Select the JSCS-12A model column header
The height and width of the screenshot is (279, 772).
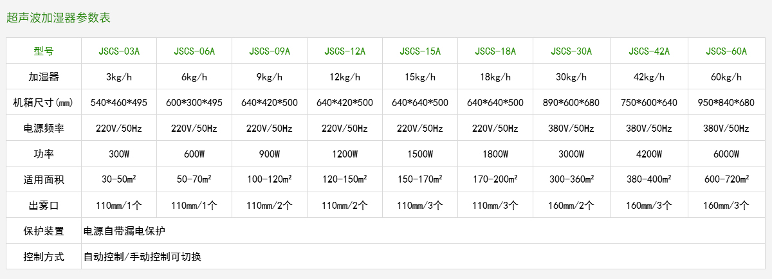click(x=345, y=51)
